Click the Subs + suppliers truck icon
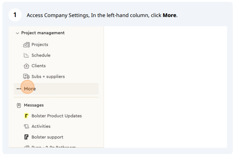Viewport: 236px width, 157px height. coord(26,77)
